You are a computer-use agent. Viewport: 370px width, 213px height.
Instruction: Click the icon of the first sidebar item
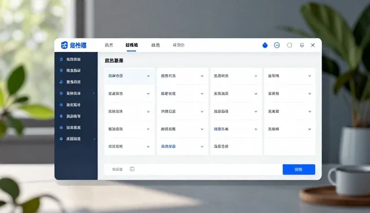pyautogui.click(x=61, y=59)
